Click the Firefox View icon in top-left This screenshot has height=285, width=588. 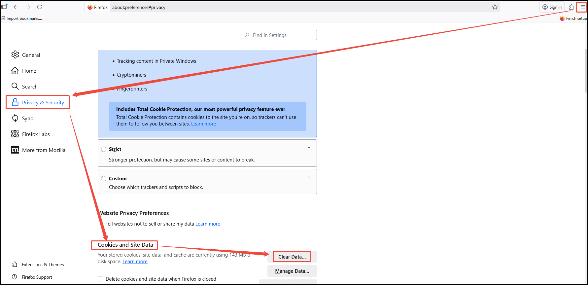(4, 6)
